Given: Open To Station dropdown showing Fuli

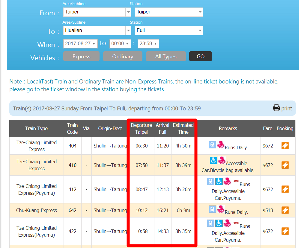Looking at the screenshot, I should 169,31.
